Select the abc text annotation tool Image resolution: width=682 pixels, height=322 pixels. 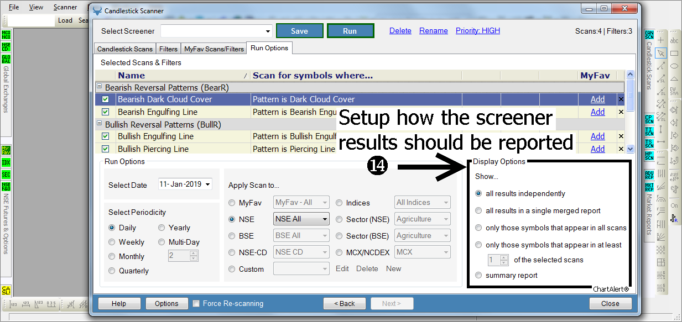[x=674, y=40]
